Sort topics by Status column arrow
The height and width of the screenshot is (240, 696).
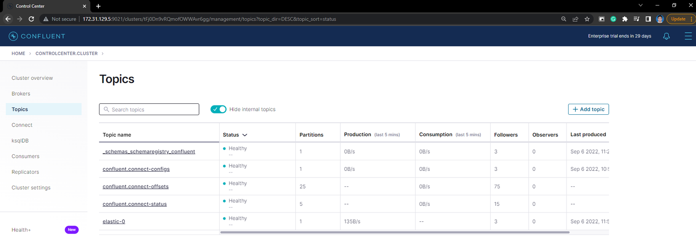(245, 135)
